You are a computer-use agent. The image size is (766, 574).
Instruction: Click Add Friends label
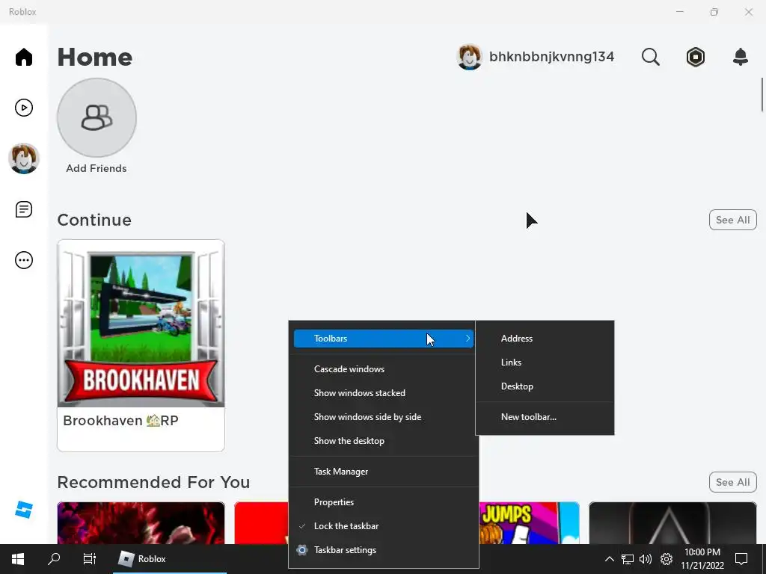click(96, 168)
